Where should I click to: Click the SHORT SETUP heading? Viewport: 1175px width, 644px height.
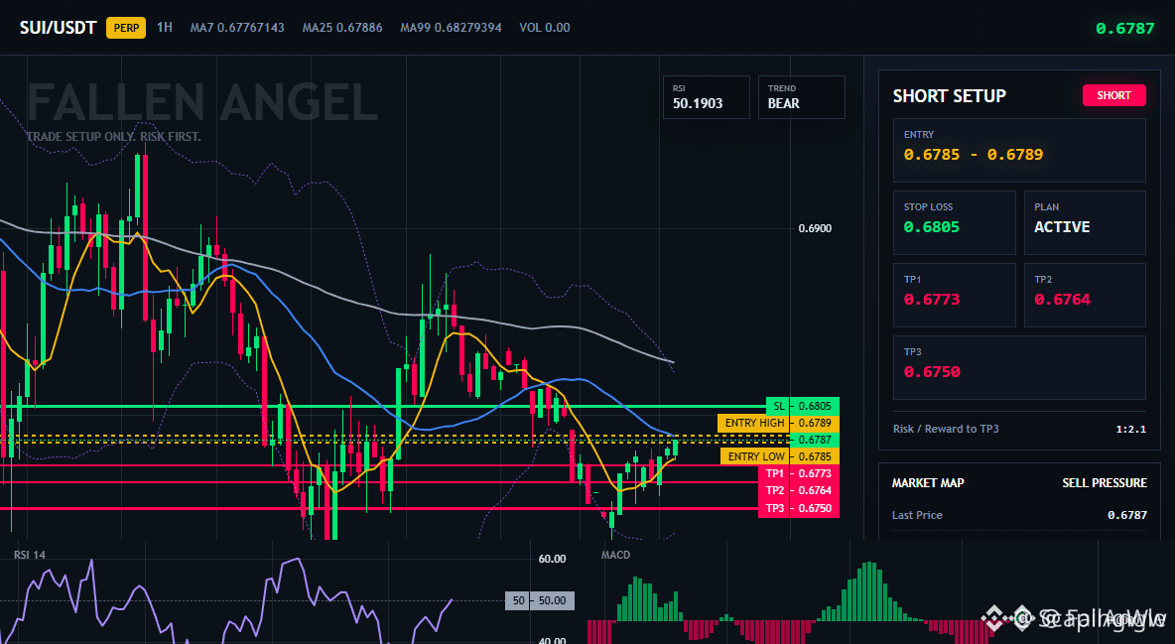[950, 96]
